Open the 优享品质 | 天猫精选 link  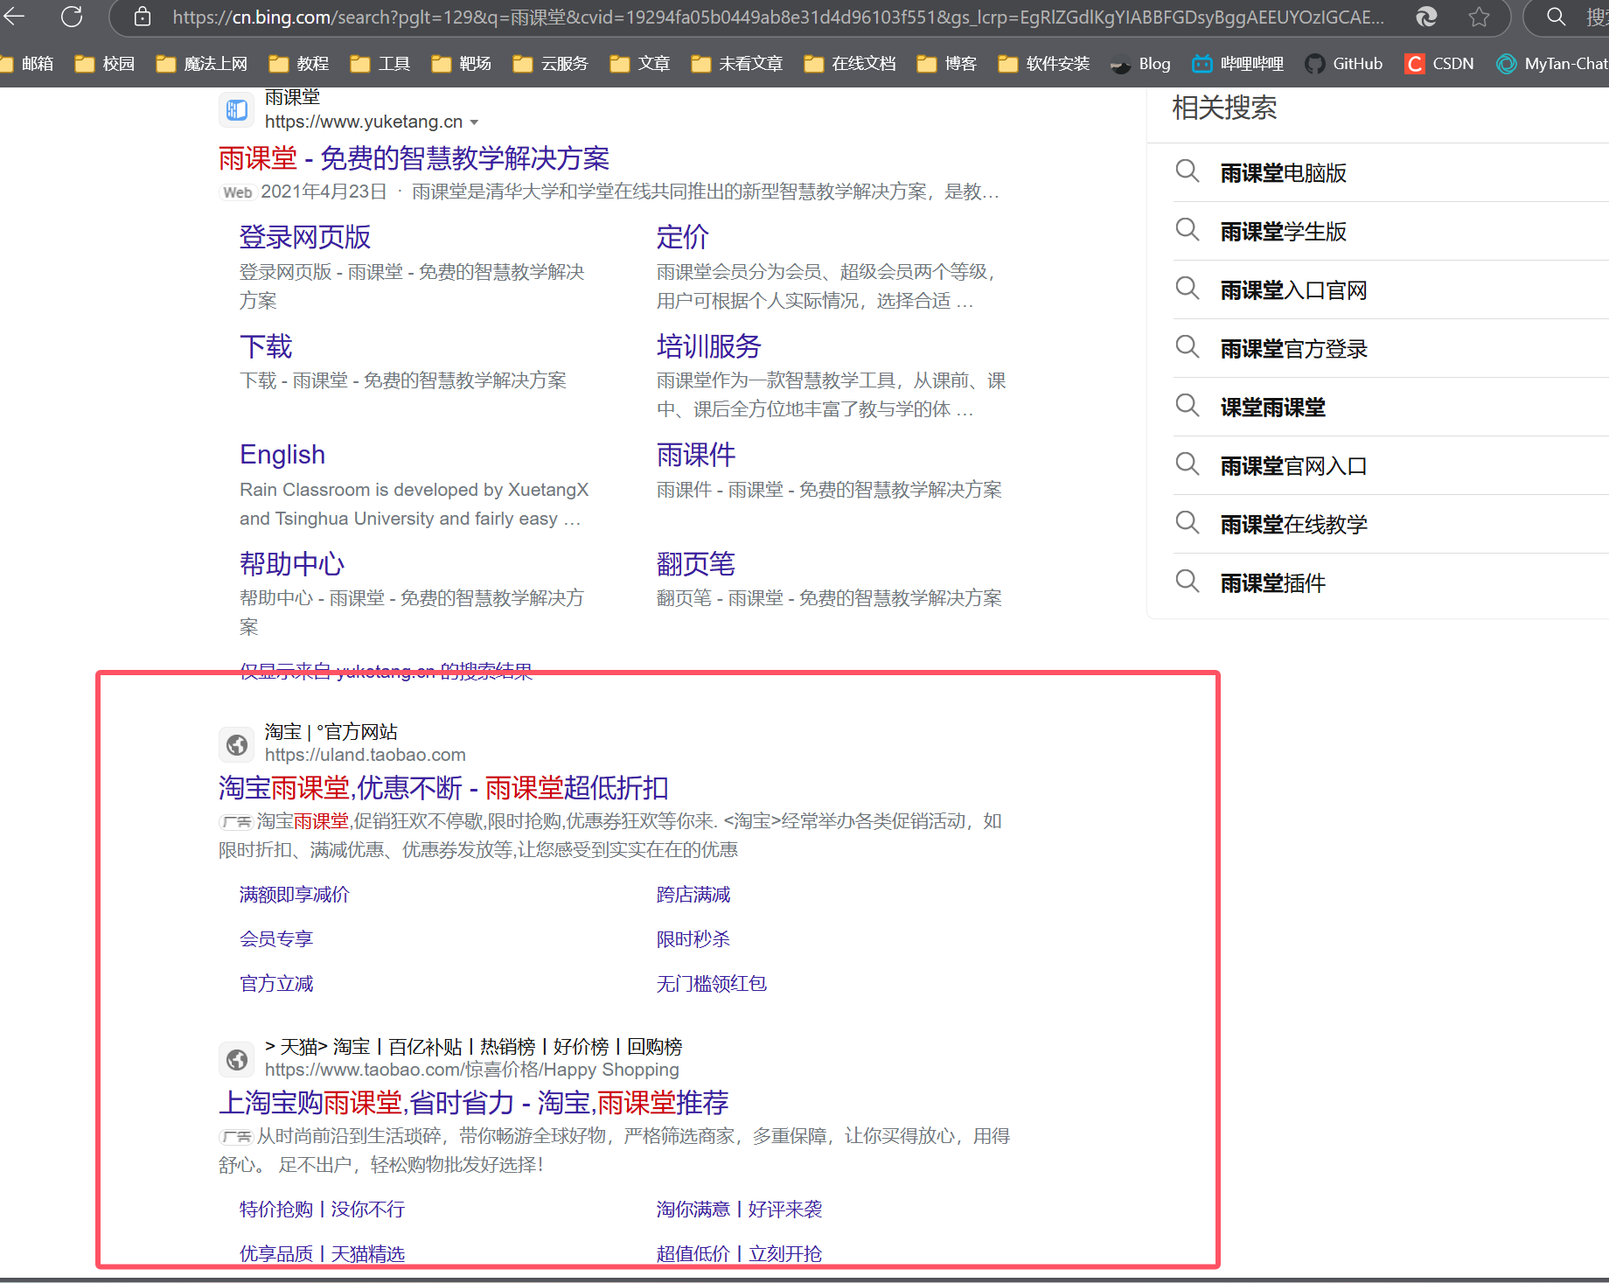[322, 1254]
